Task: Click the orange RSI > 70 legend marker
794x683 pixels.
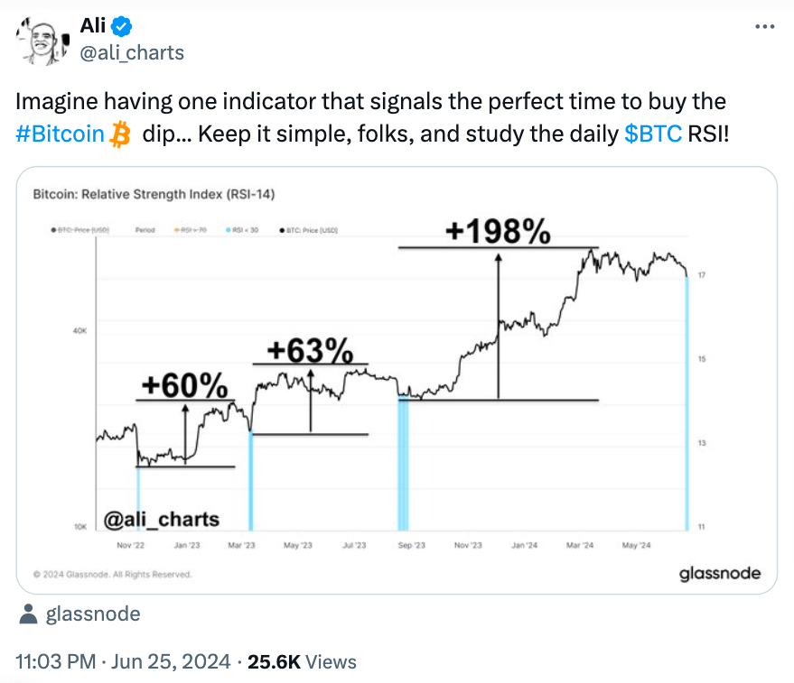Action: (177, 230)
